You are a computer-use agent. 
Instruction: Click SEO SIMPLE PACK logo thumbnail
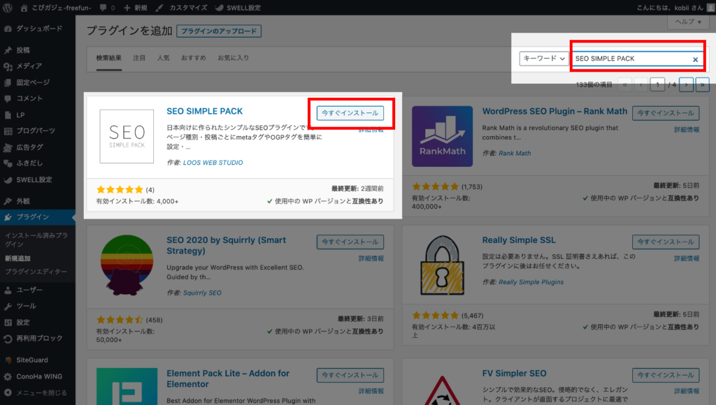pyautogui.click(x=127, y=136)
